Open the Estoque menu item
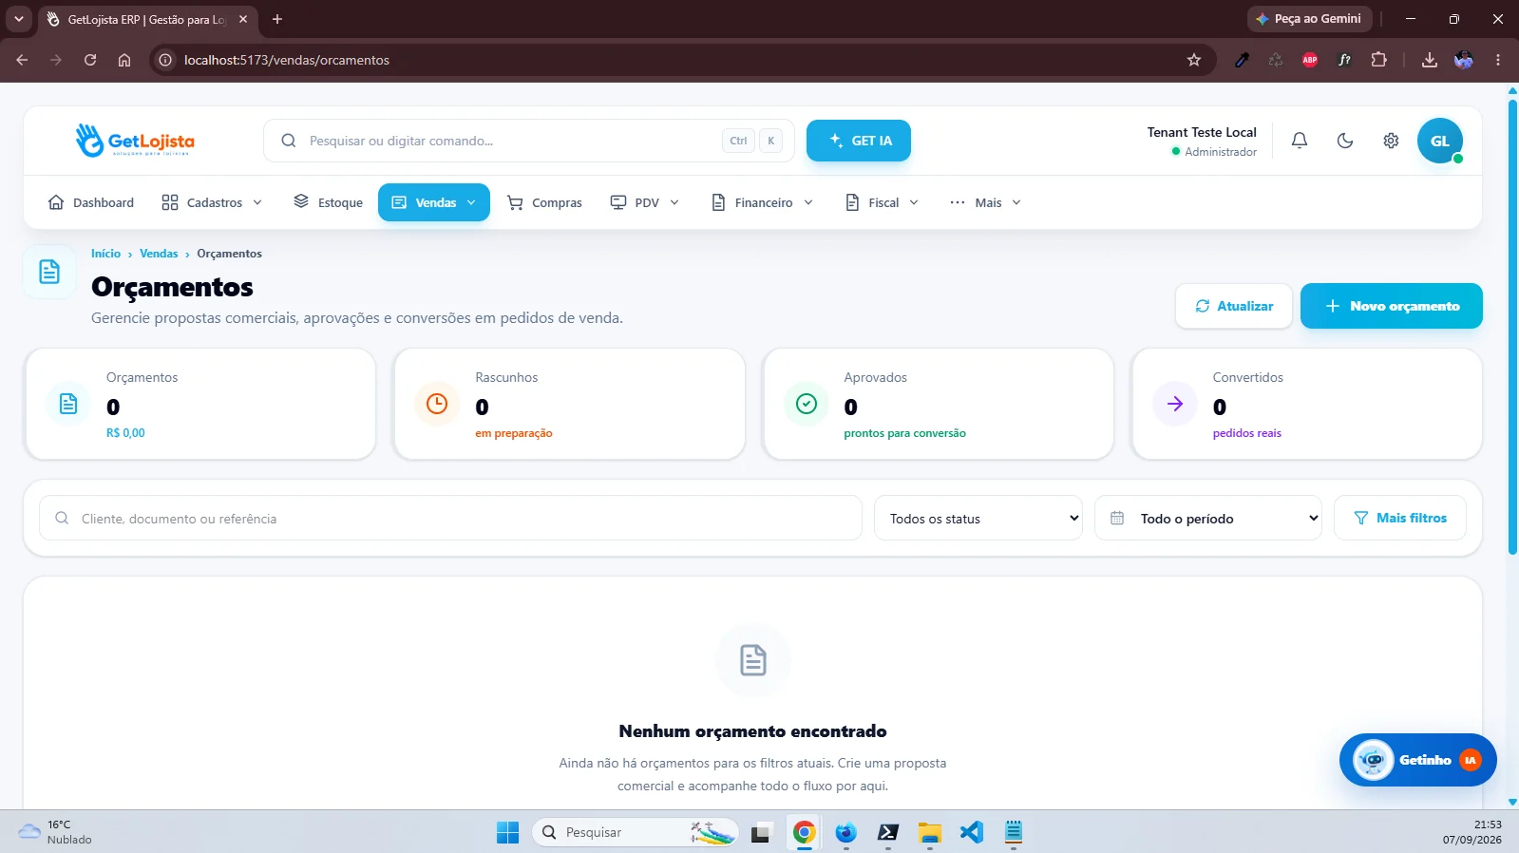The height and width of the screenshot is (853, 1519). [x=329, y=202]
